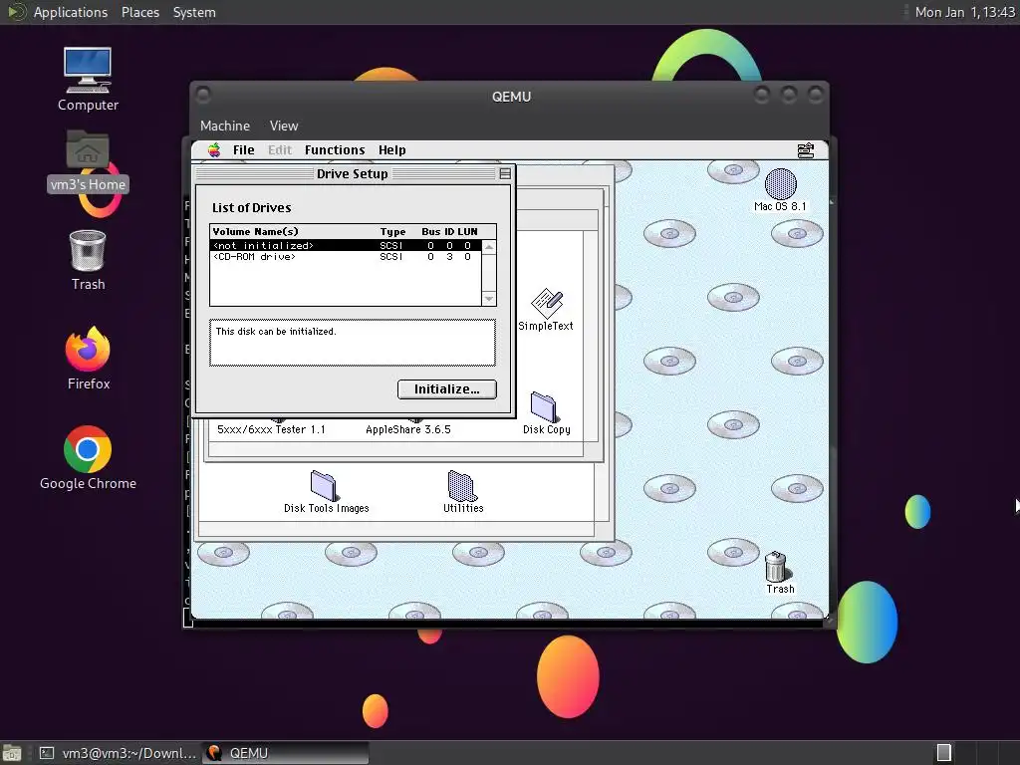This screenshot has width=1020, height=765.
Task: Click the Initialize... button
Action: [447, 389]
